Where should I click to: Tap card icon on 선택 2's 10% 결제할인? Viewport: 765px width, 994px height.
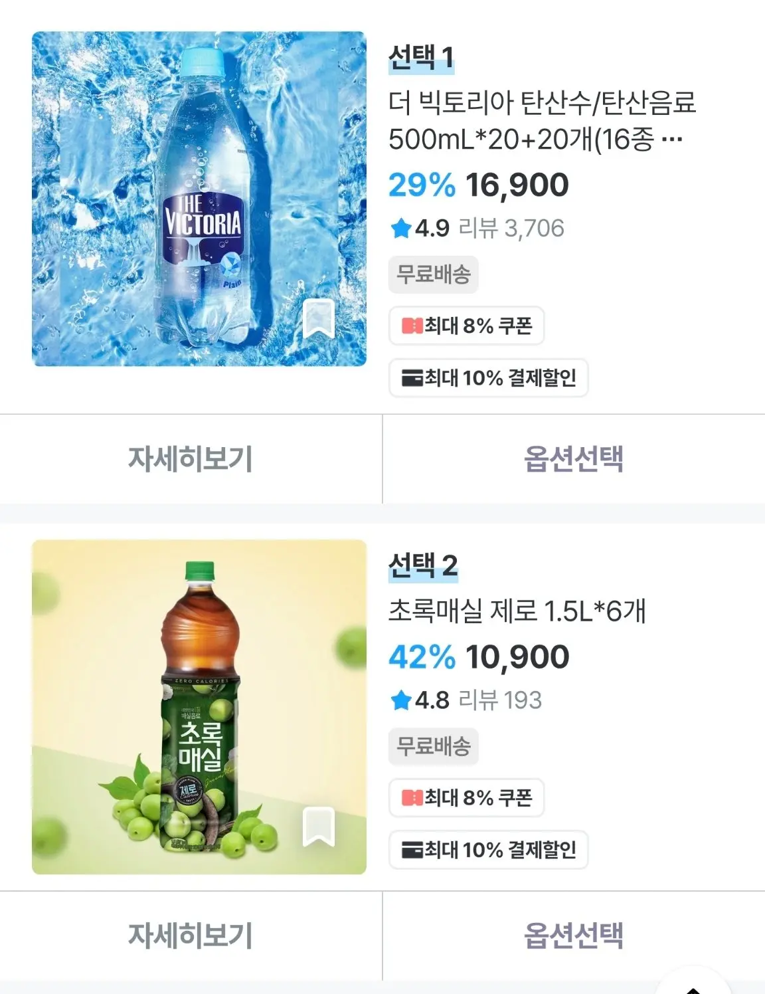click(x=412, y=850)
